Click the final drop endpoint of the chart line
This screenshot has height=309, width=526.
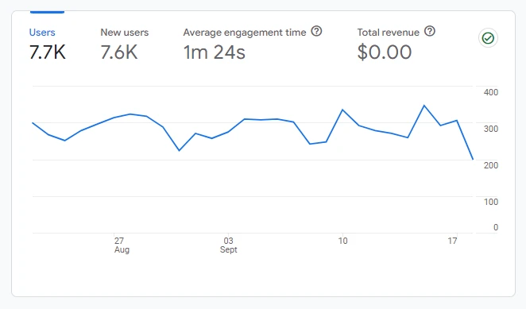pyautogui.click(x=473, y=160)
